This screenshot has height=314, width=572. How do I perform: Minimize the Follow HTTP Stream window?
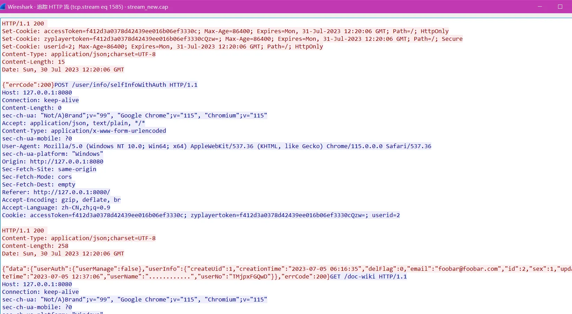pos(540,7)
